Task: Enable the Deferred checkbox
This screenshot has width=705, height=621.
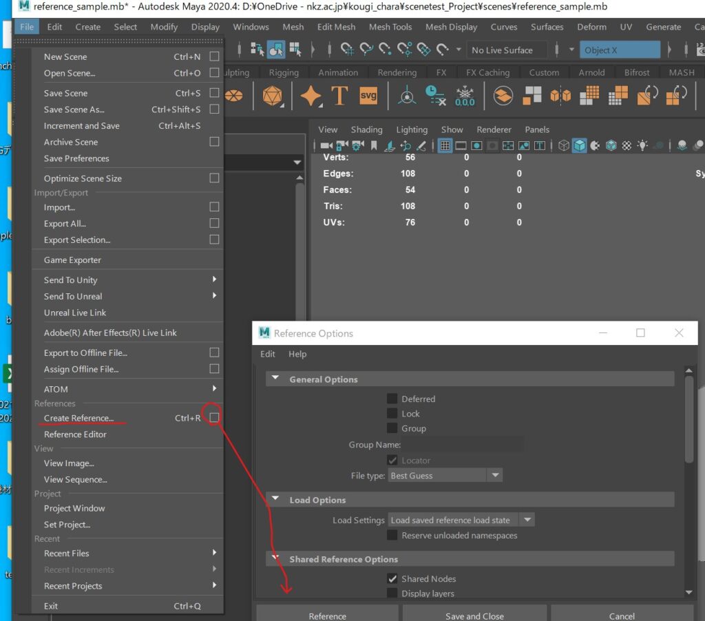Action: [x=392, y=399]
